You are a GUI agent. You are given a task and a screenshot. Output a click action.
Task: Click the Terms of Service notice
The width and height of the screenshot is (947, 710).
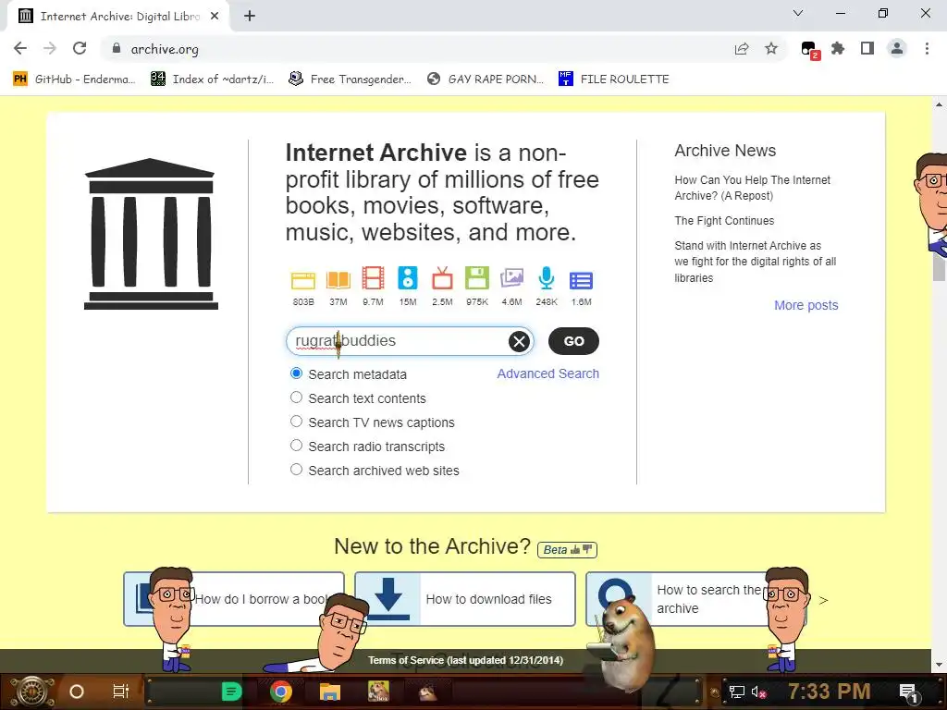(x=466, y=660)
